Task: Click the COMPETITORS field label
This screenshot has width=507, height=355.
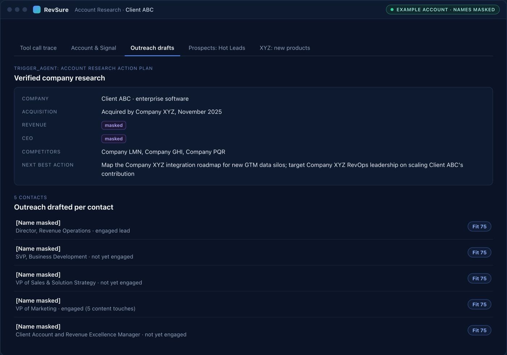Action: [x=41, y=152]
